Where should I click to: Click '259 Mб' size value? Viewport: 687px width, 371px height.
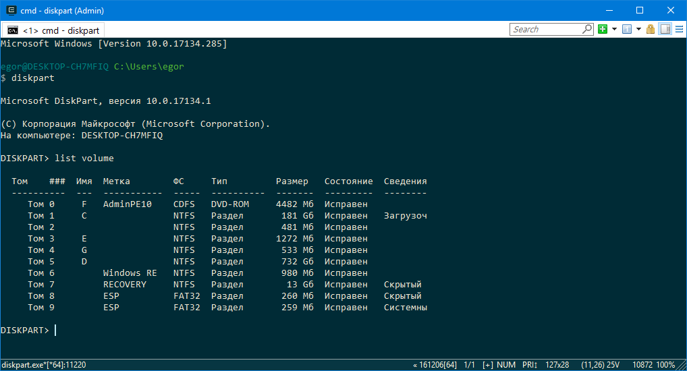click(298, 307)
